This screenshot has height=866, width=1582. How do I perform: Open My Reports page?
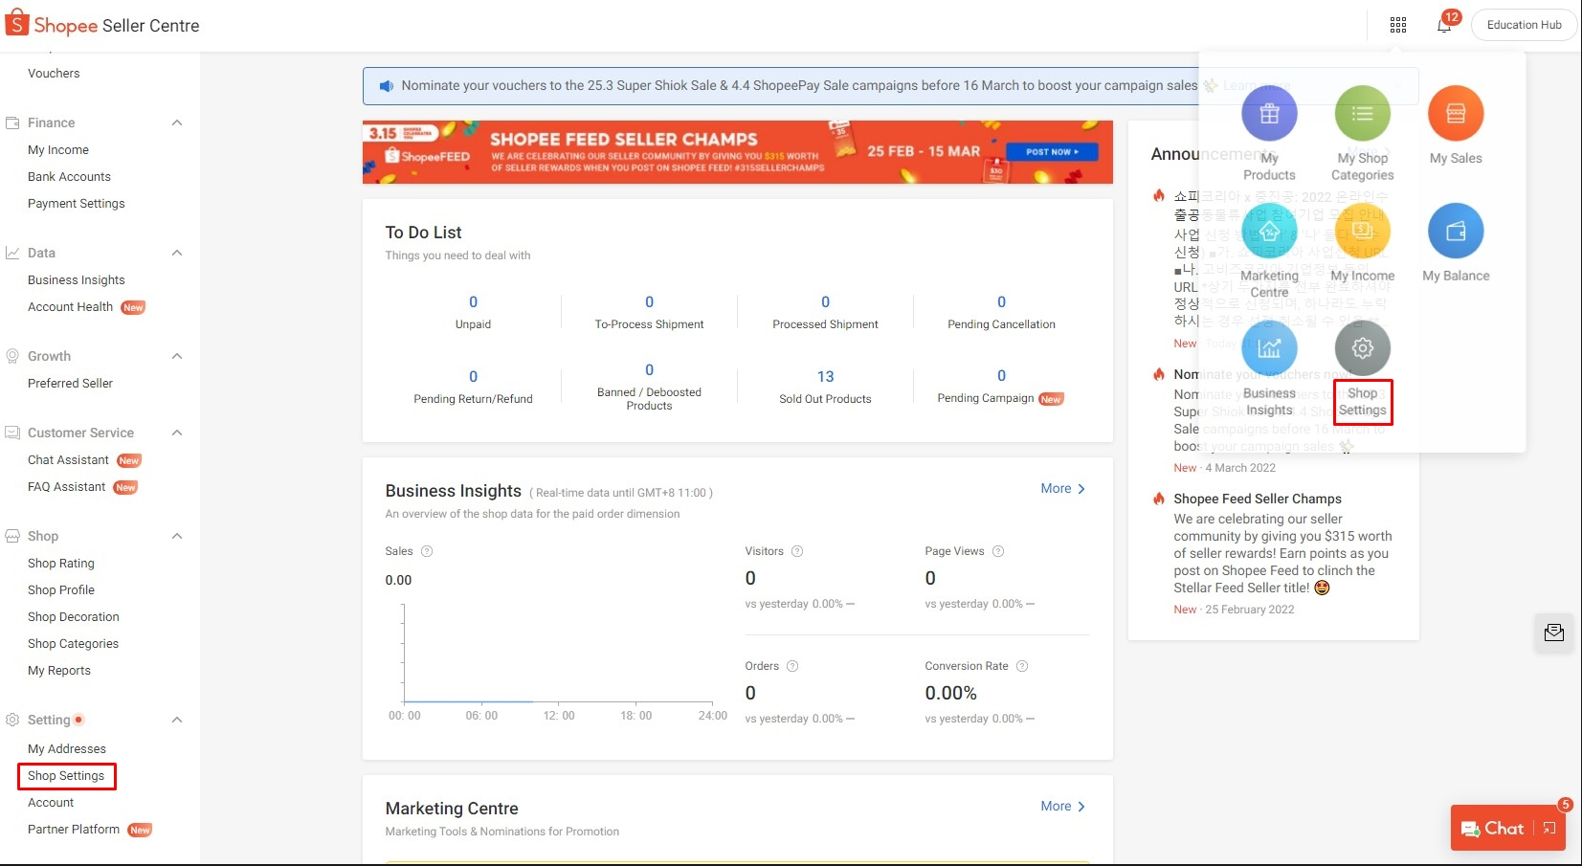tap(59, 671)
